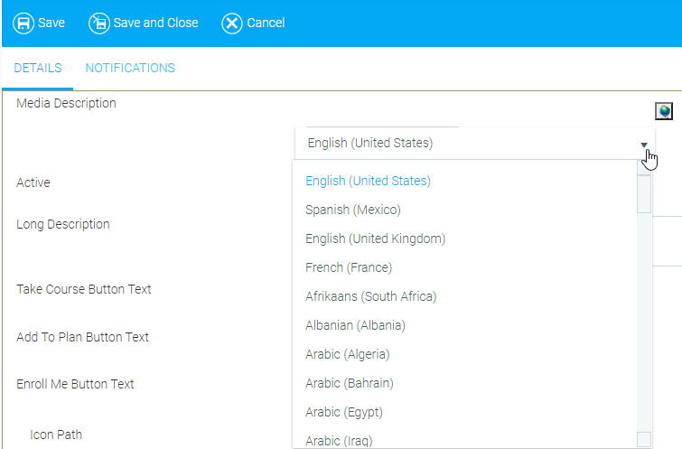
Task: Open the Details tab
Action: pyautogui.click(x=38, y=68)
